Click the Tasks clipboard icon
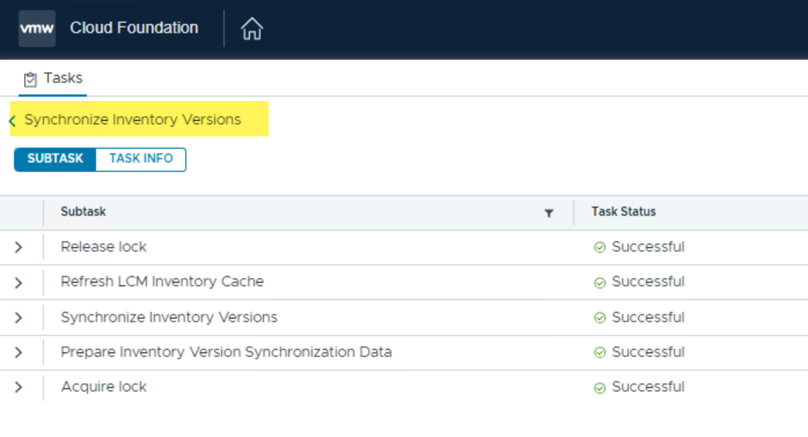This screenshot has width=808, height=437. (x=30, y=79)
